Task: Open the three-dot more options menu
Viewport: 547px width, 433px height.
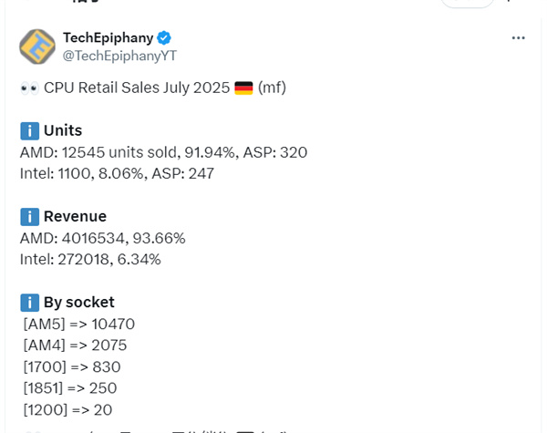Action: (519, 37)
